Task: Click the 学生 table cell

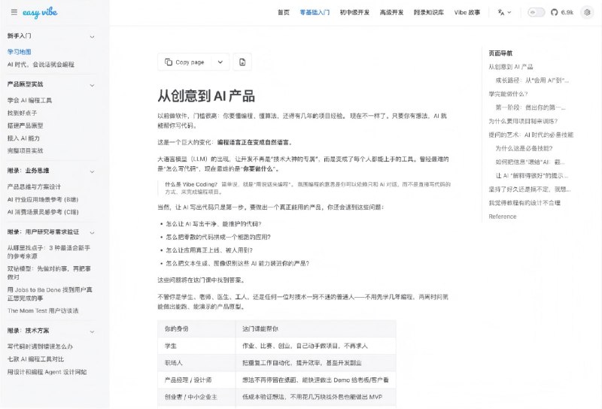Action: 196,346
